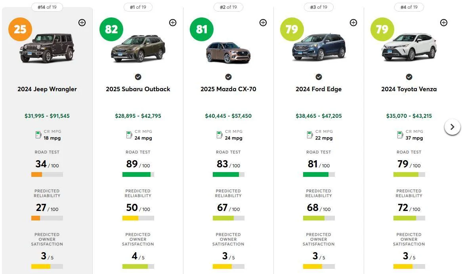Show next vehicles with right chevron arrow
The width and height of the screenshot is (462, 274).
[x=452, y=127]
